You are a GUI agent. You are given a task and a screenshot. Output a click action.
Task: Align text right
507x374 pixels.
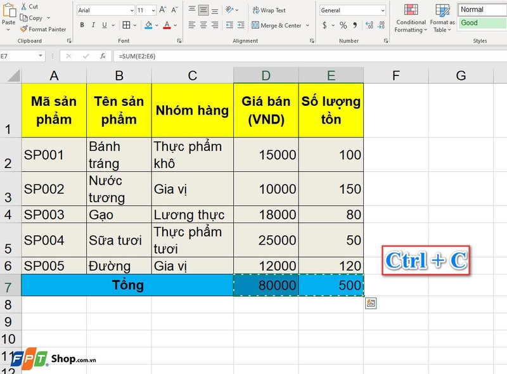[215, 25]
